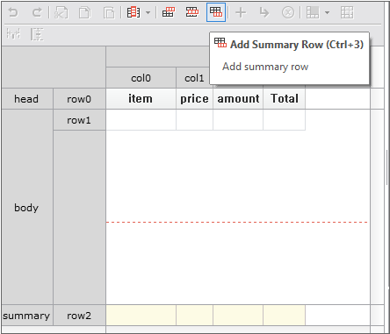
Task: Select the col0 column header
Action: tap(141, 78)
